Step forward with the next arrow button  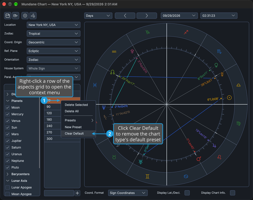[147, 16]
